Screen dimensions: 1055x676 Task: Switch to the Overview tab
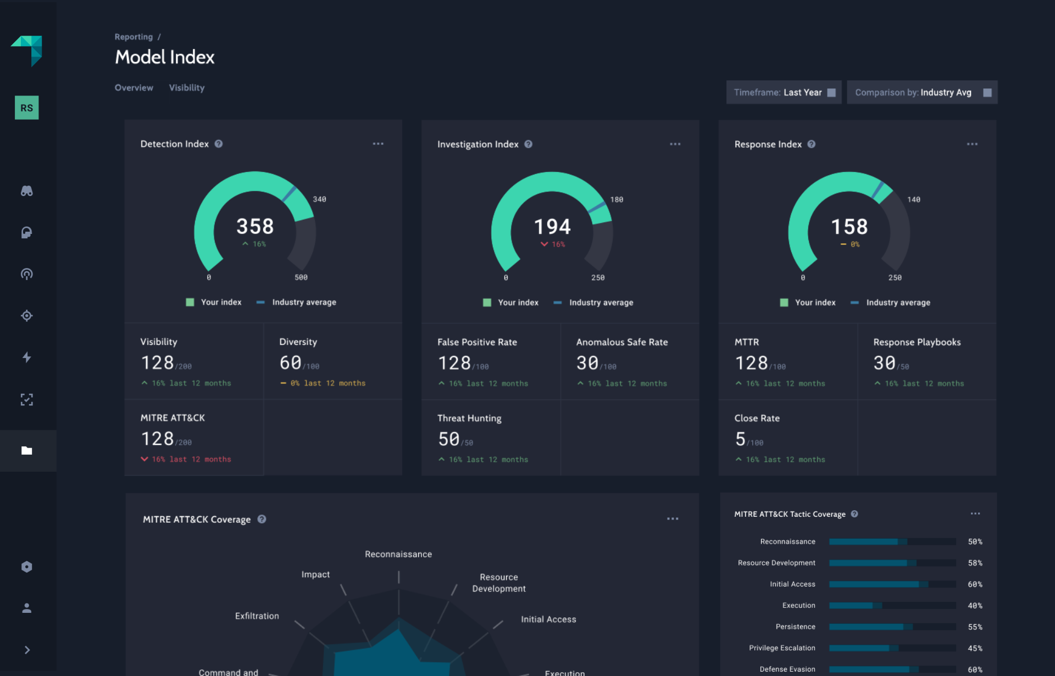(x=134, y=88)
